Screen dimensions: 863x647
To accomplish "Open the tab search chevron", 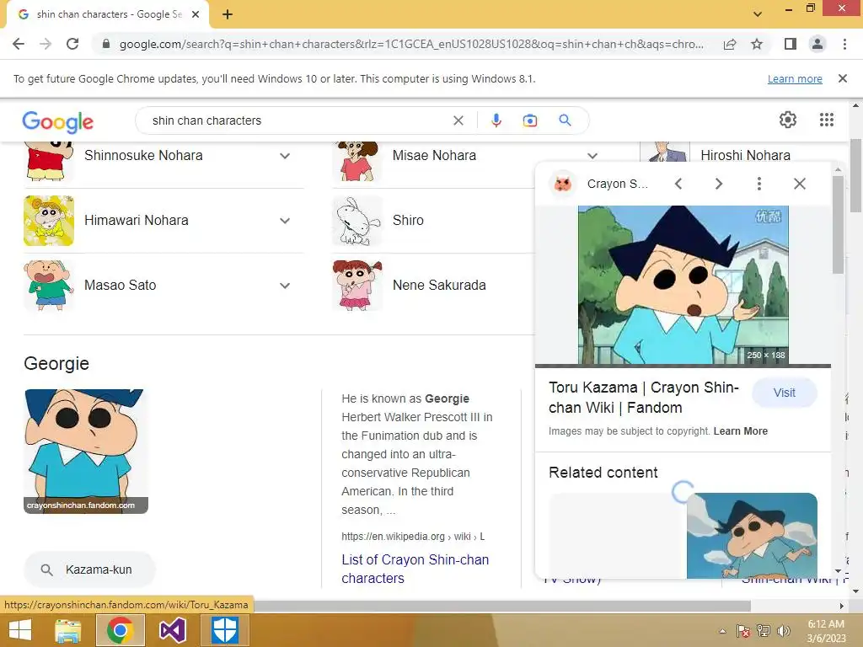I will coord(758,14).
